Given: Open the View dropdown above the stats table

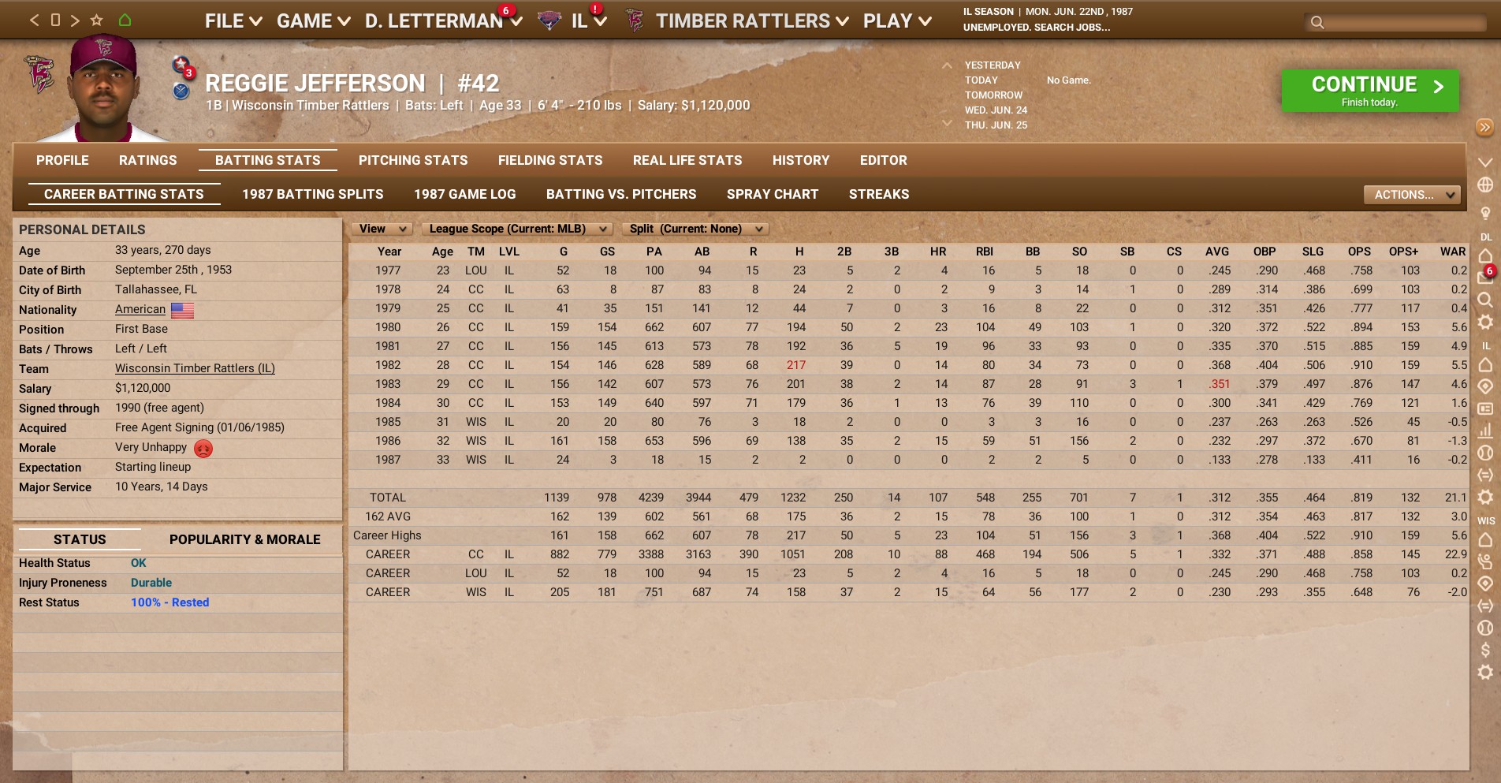Looking at the screenshot, I should tap(382, 229).
